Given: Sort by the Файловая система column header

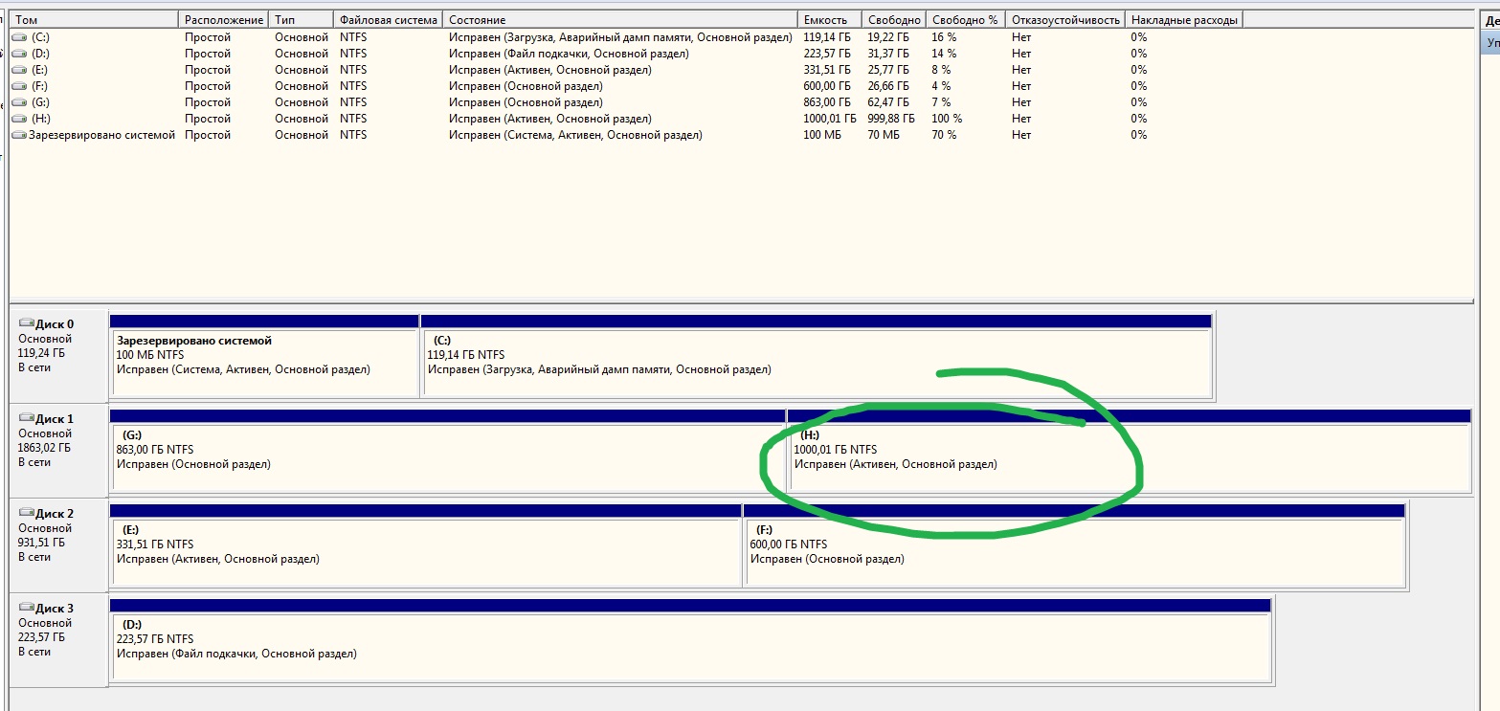Looking at the screenshot, I should pyautogui.click(x=388, y=20).
